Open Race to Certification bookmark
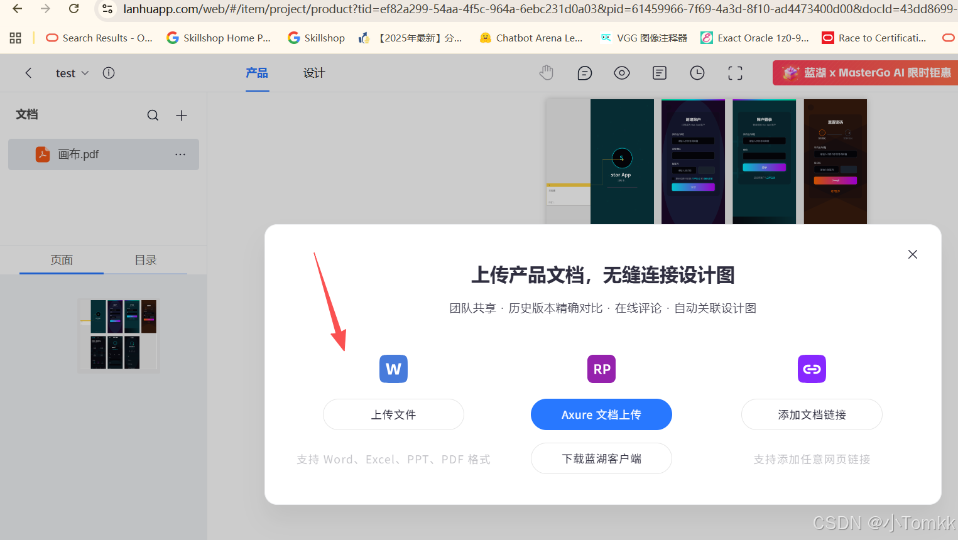 pyautogui.click(x=874, y=38)
